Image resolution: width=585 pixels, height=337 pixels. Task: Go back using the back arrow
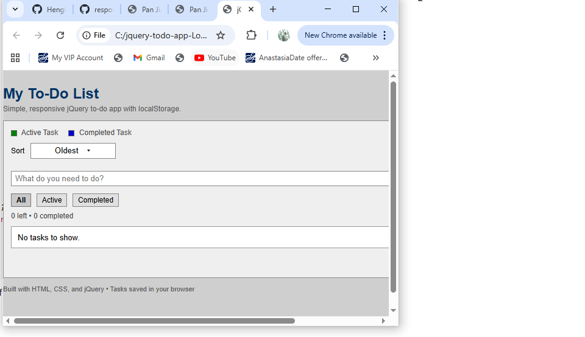point(16,35)
